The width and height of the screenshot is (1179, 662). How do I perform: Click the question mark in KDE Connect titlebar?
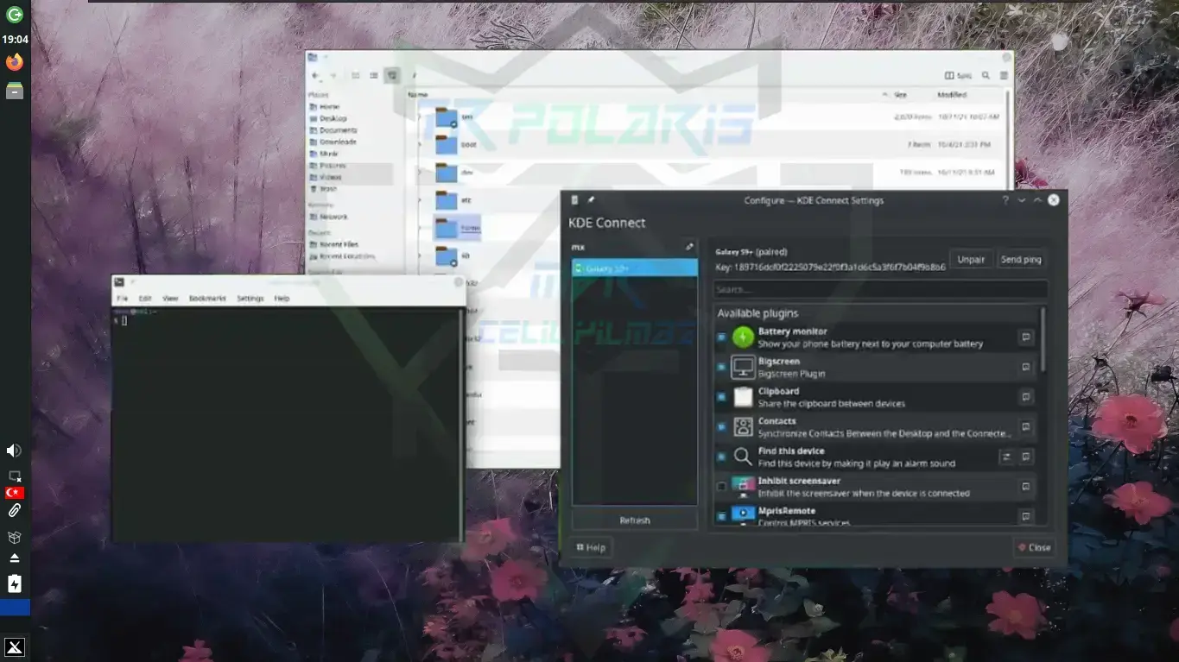(x=1005, y=200)
